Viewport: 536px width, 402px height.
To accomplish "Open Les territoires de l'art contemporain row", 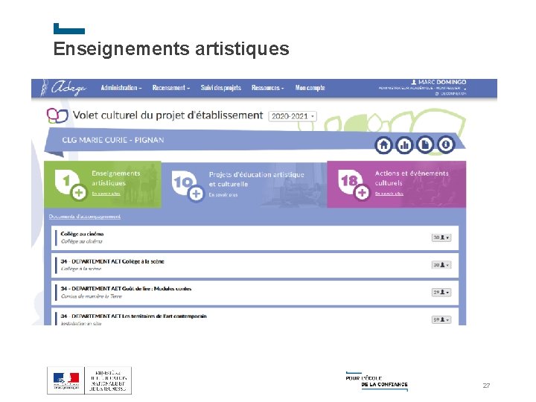I will pyautogui.click(x=255, y=316).
